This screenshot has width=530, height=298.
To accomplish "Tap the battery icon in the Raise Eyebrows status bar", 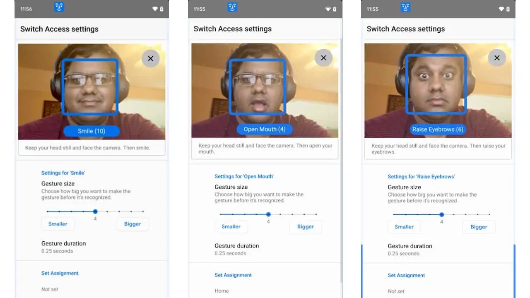I will 508,9.
